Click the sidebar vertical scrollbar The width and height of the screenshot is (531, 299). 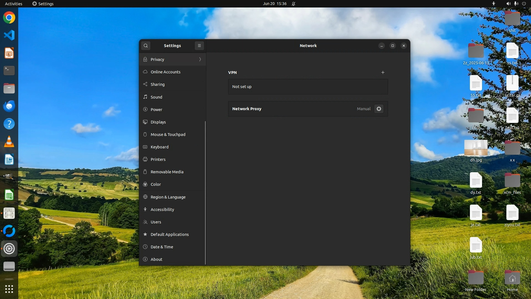pyautogui.click(x=205, y=192)
